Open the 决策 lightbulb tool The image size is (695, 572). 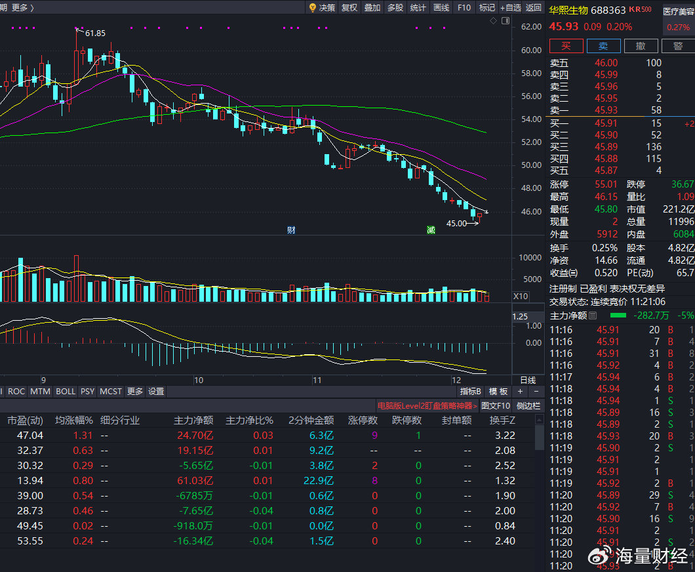tap(322, 7)
